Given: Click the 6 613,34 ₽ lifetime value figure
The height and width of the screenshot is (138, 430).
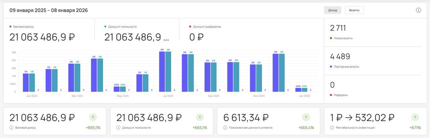Looking at the screenshot, I should click(246, 118).
